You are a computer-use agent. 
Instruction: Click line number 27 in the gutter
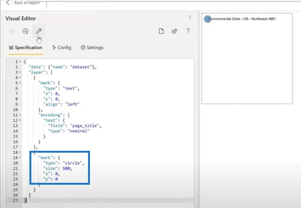pyautogui.click(x=15, y=200)
